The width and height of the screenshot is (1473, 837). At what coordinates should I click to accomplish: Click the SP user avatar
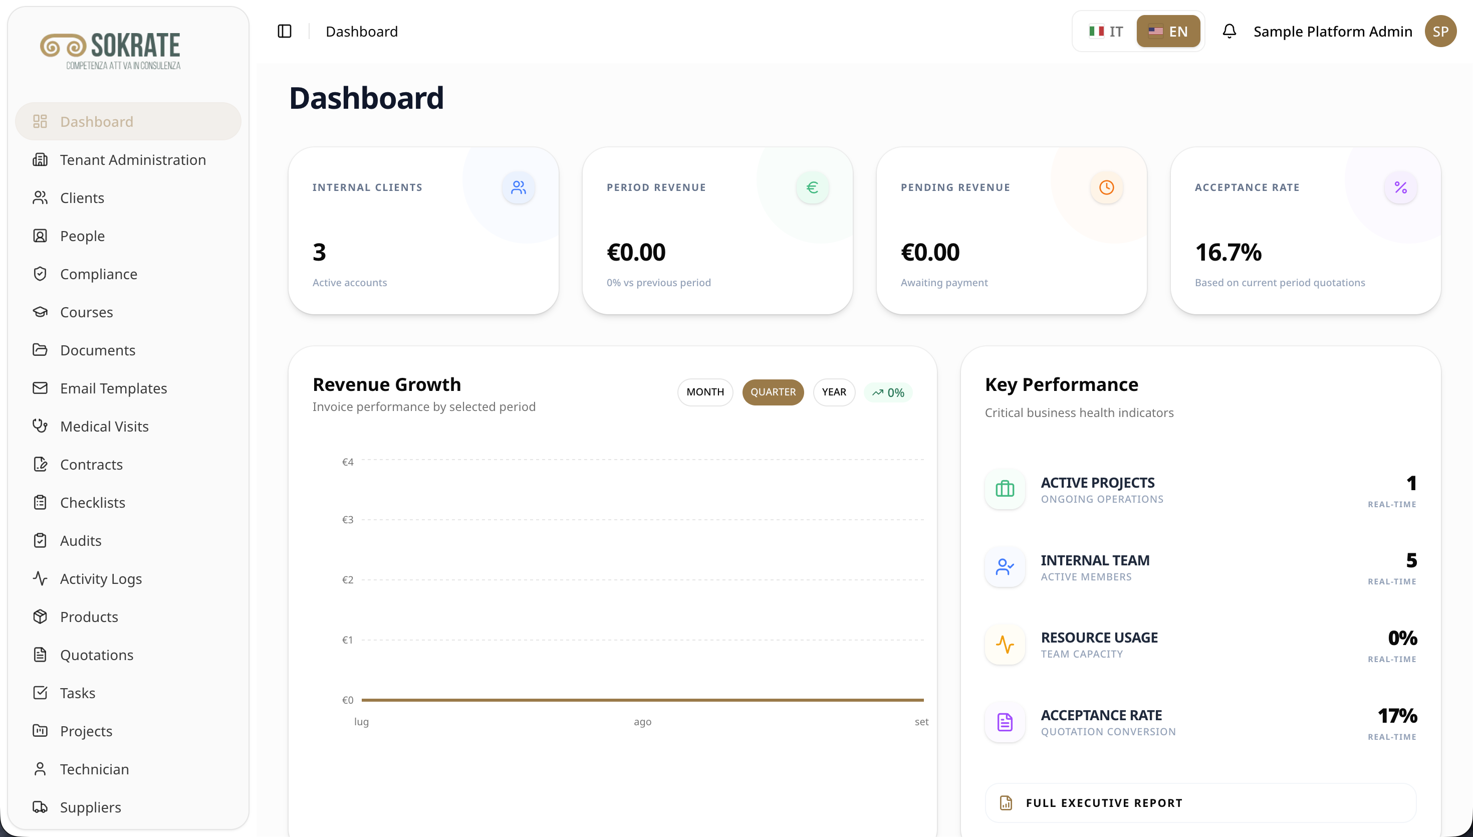click(x=1440, y=31)
